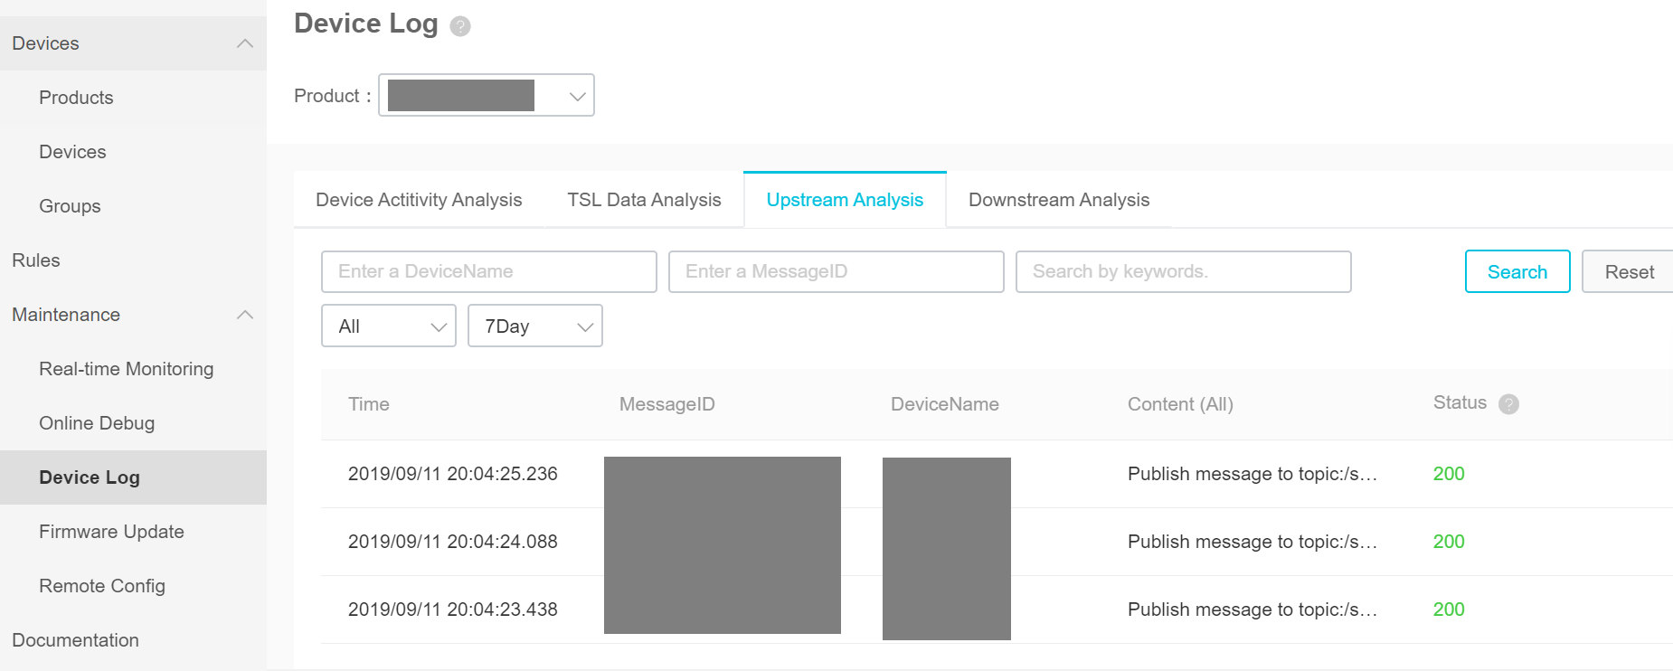
Task: Switch to Downstream Analysis tab
Action: click(1059, 200)
